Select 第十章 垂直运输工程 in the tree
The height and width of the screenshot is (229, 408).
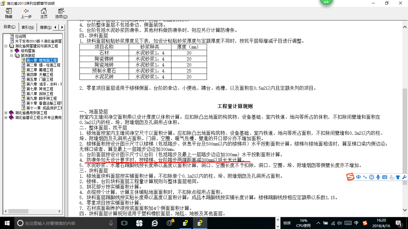point(44,103)
